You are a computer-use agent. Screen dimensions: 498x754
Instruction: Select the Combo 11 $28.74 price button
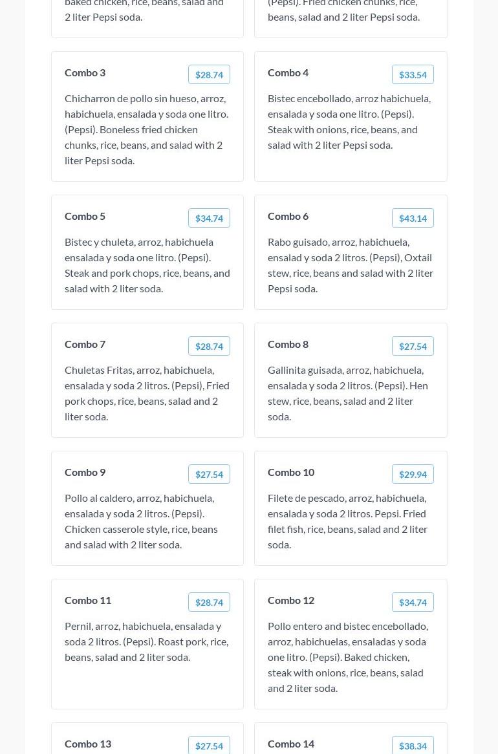coord(209,602)
